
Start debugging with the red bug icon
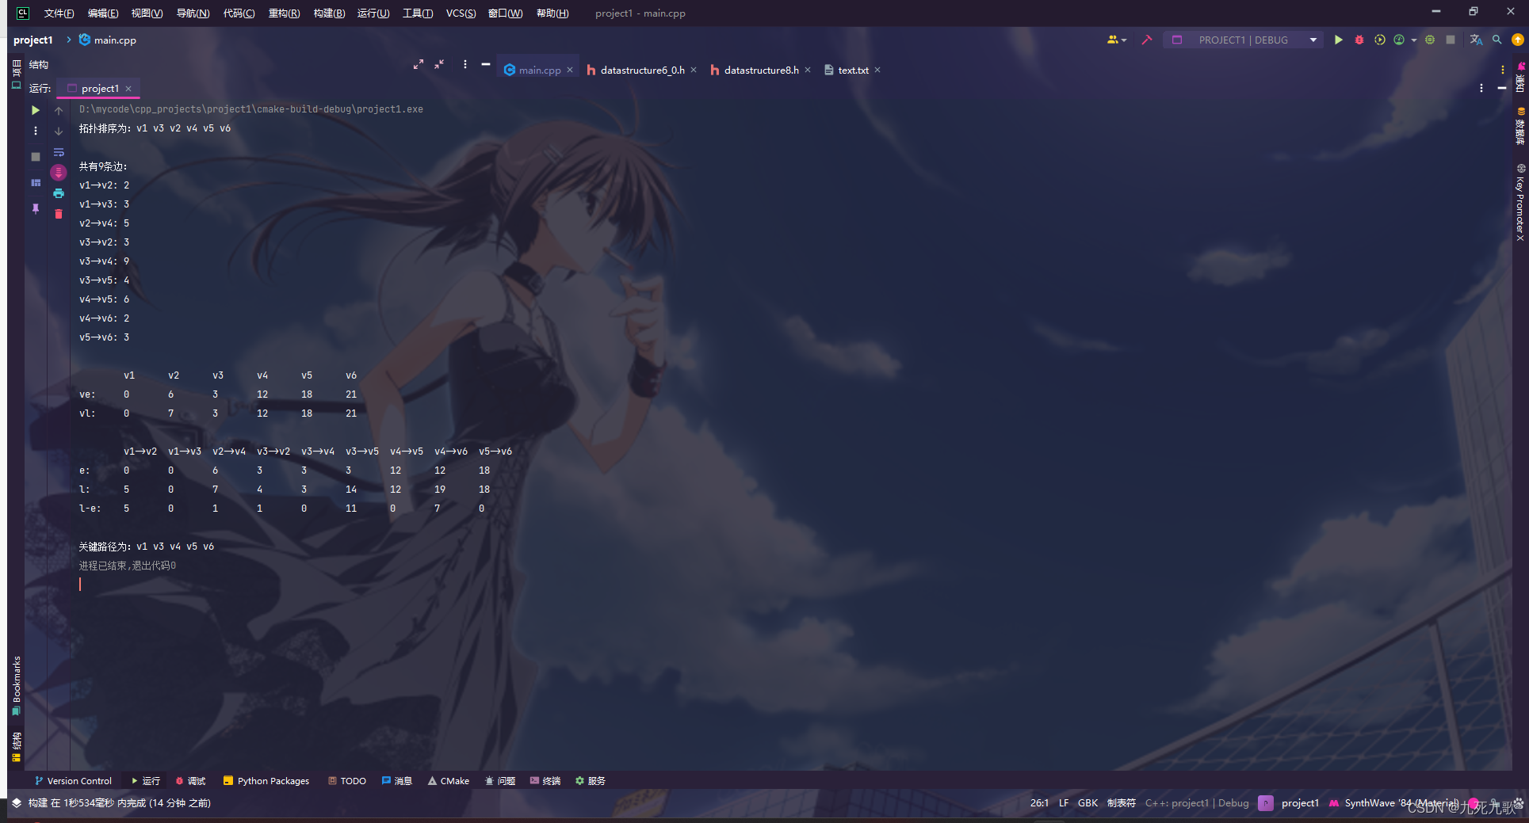pos(1359,40)
